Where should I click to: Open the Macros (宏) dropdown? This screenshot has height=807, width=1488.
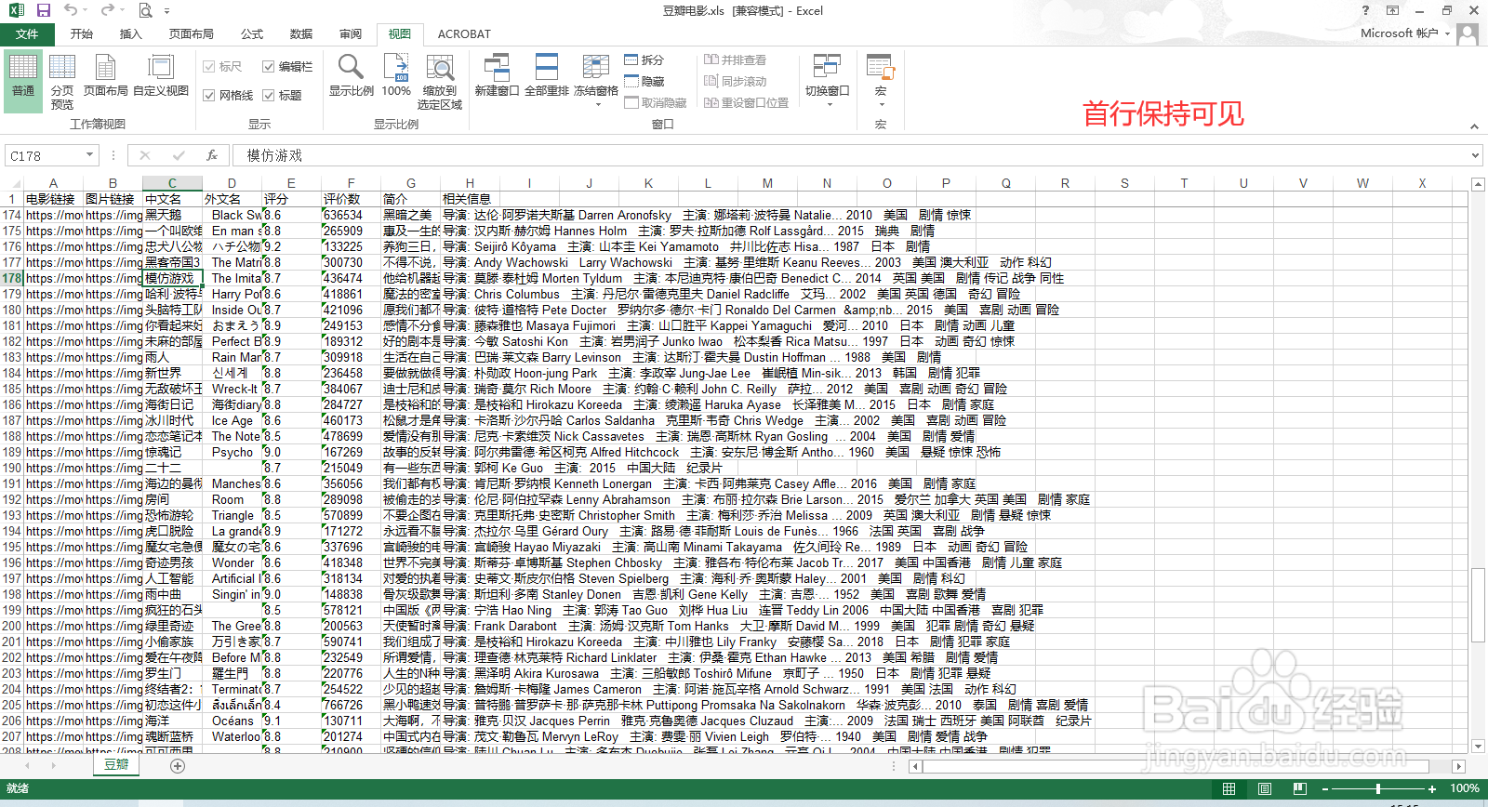(x=881, y=80)
